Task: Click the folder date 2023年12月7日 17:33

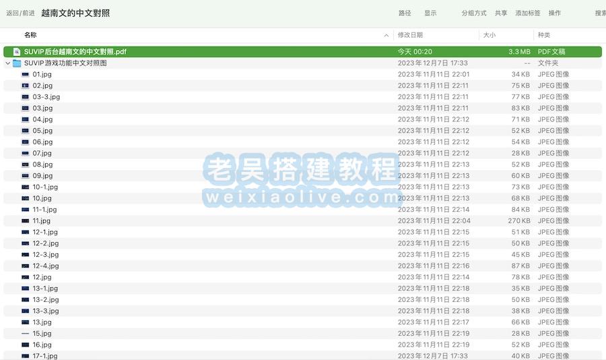Action: 433,63
